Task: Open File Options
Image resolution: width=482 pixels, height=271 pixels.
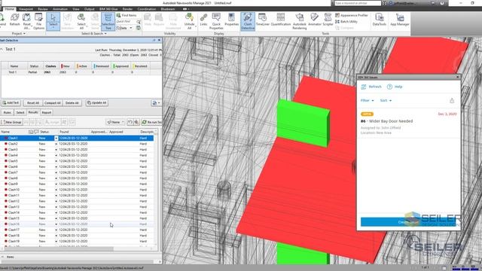Action: pos(38,21)
